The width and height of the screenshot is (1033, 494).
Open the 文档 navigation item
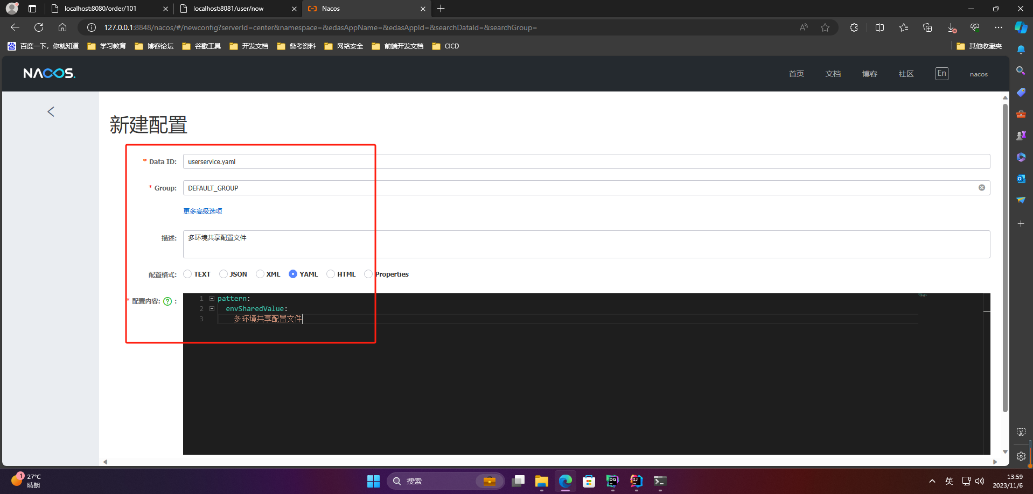[x=833, y=74]
